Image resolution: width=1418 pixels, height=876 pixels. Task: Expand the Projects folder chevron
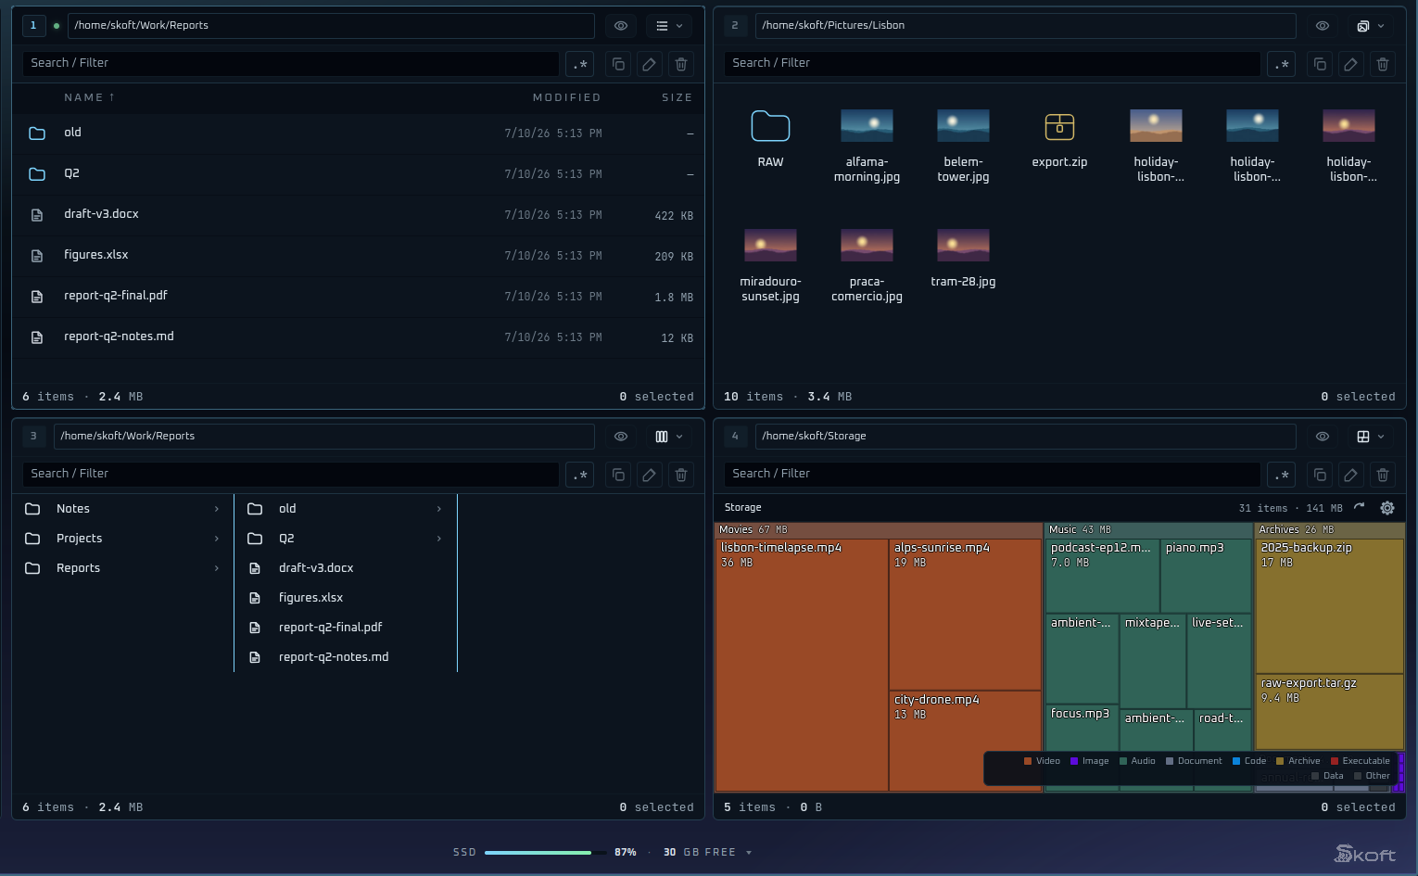point(217,539)
